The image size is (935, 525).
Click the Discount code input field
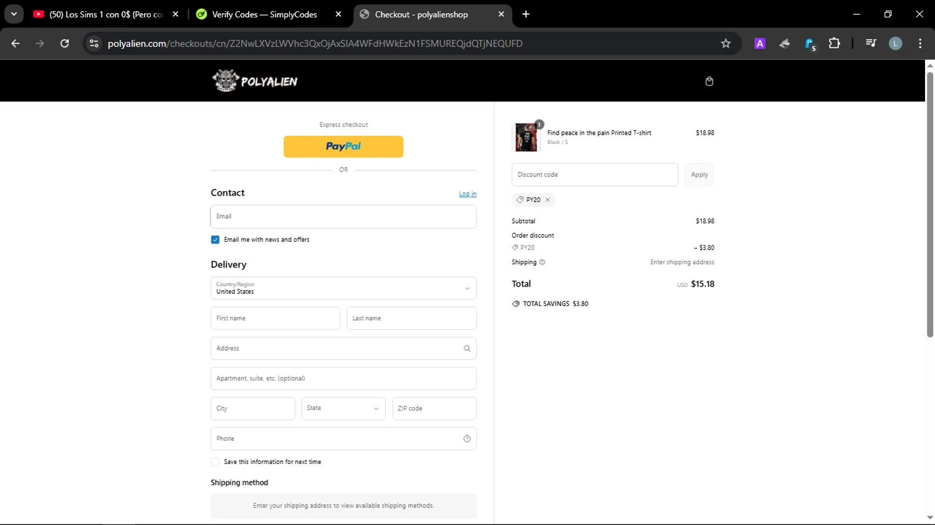(x=595, y=175)
